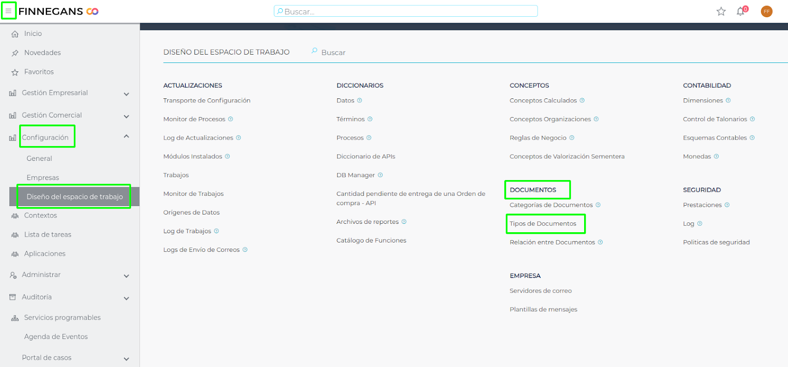Click info icon beside Conceptos Calculados
The image size is (788, 367).
[582, 100]
